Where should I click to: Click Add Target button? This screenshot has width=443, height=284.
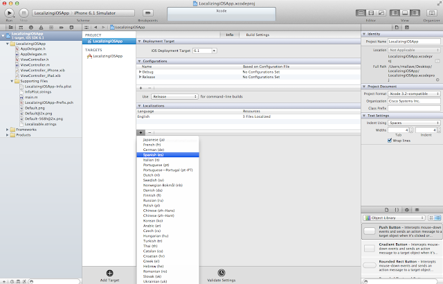coord(109,276)
